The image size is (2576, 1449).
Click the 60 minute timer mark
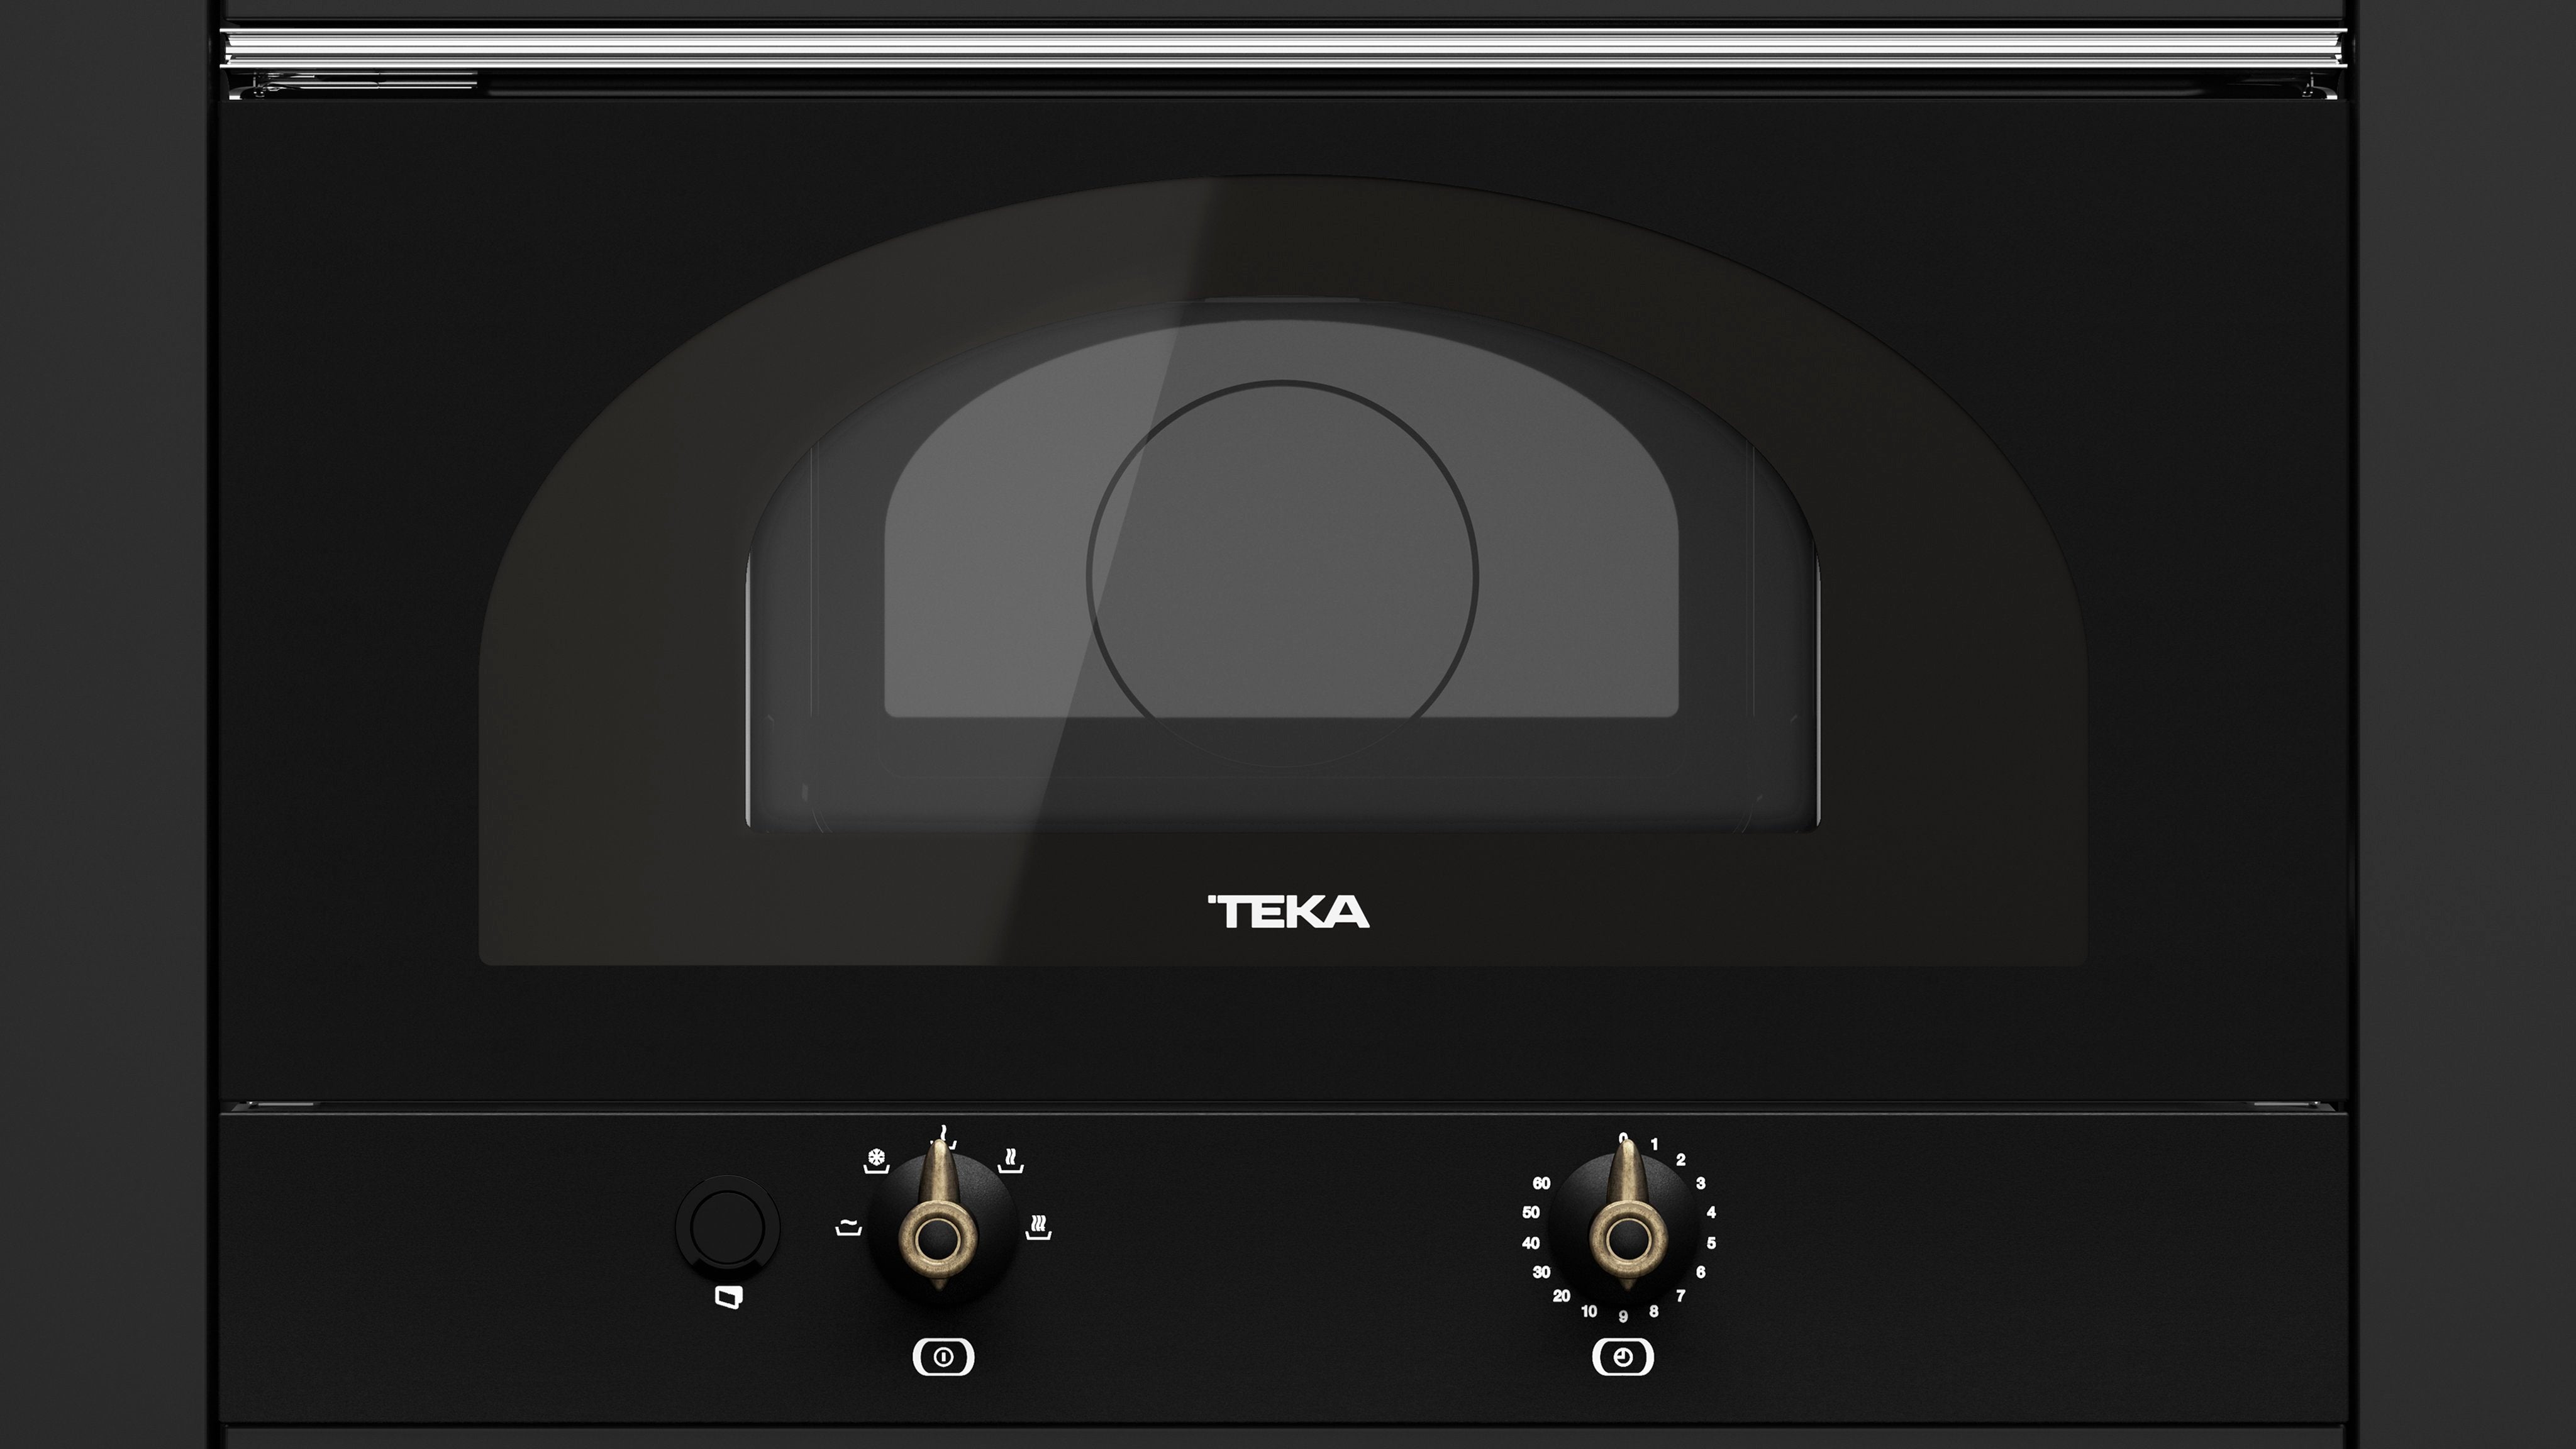coord(1541,1183)
